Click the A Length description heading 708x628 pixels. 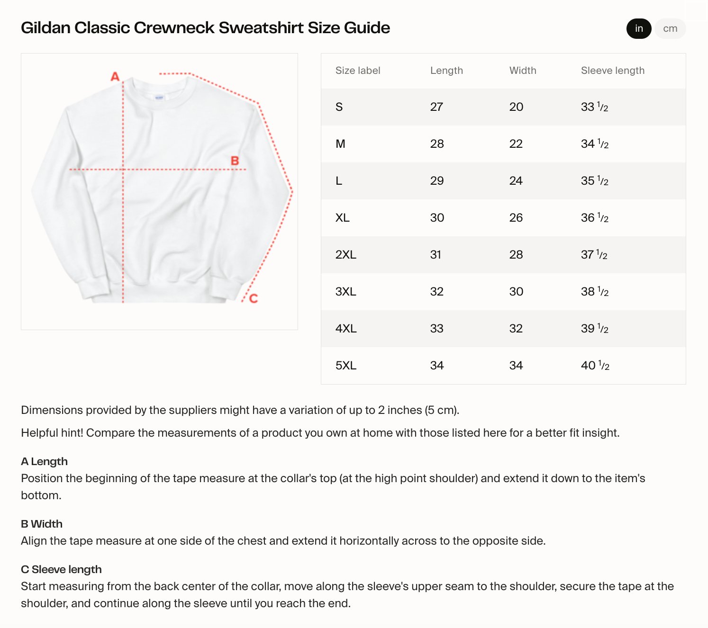[x=45, y=461]
